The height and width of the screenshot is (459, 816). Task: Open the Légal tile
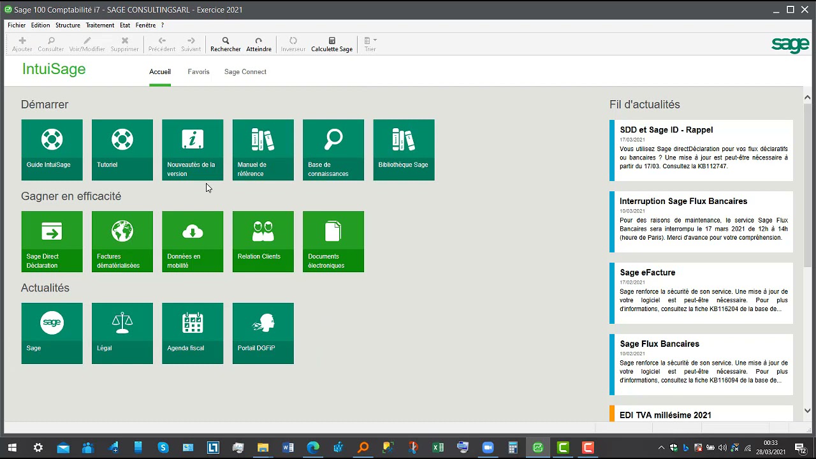click(122, 333)
